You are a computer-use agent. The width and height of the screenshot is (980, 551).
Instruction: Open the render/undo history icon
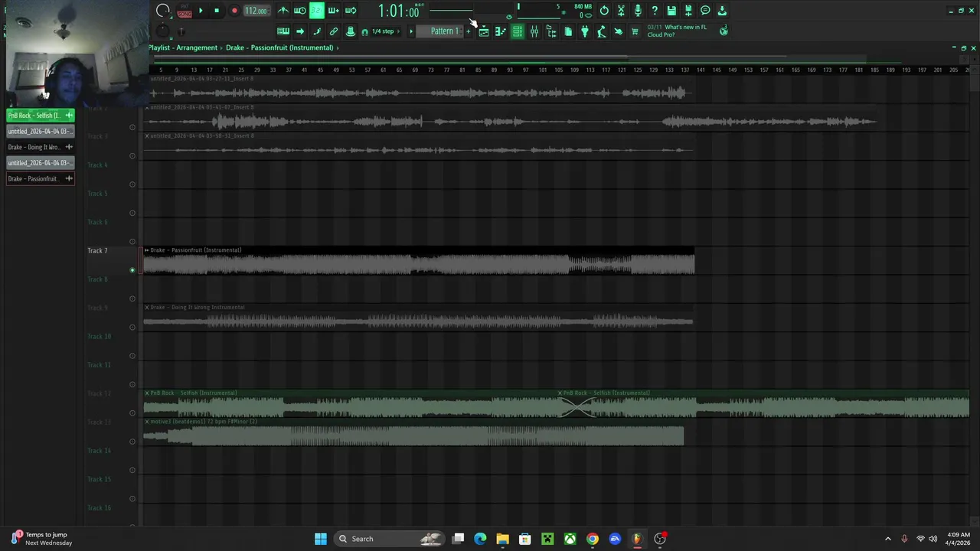click(x=604, y=11)
